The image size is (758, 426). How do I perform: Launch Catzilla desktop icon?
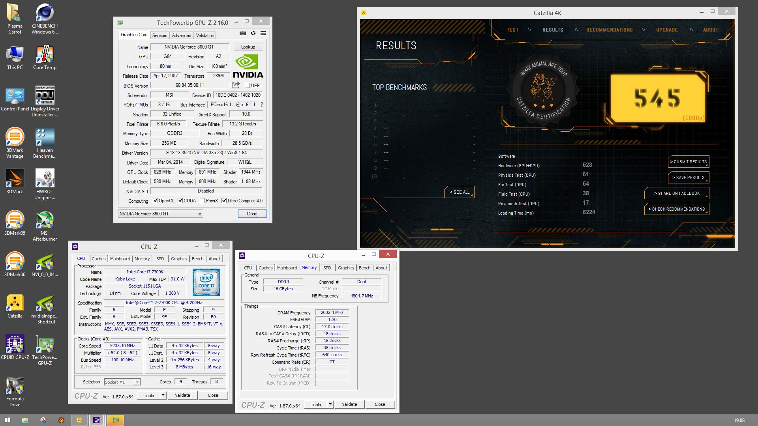tap(15, 306)
